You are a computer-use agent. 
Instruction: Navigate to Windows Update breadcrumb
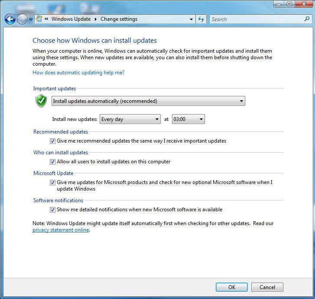[71, 19]
